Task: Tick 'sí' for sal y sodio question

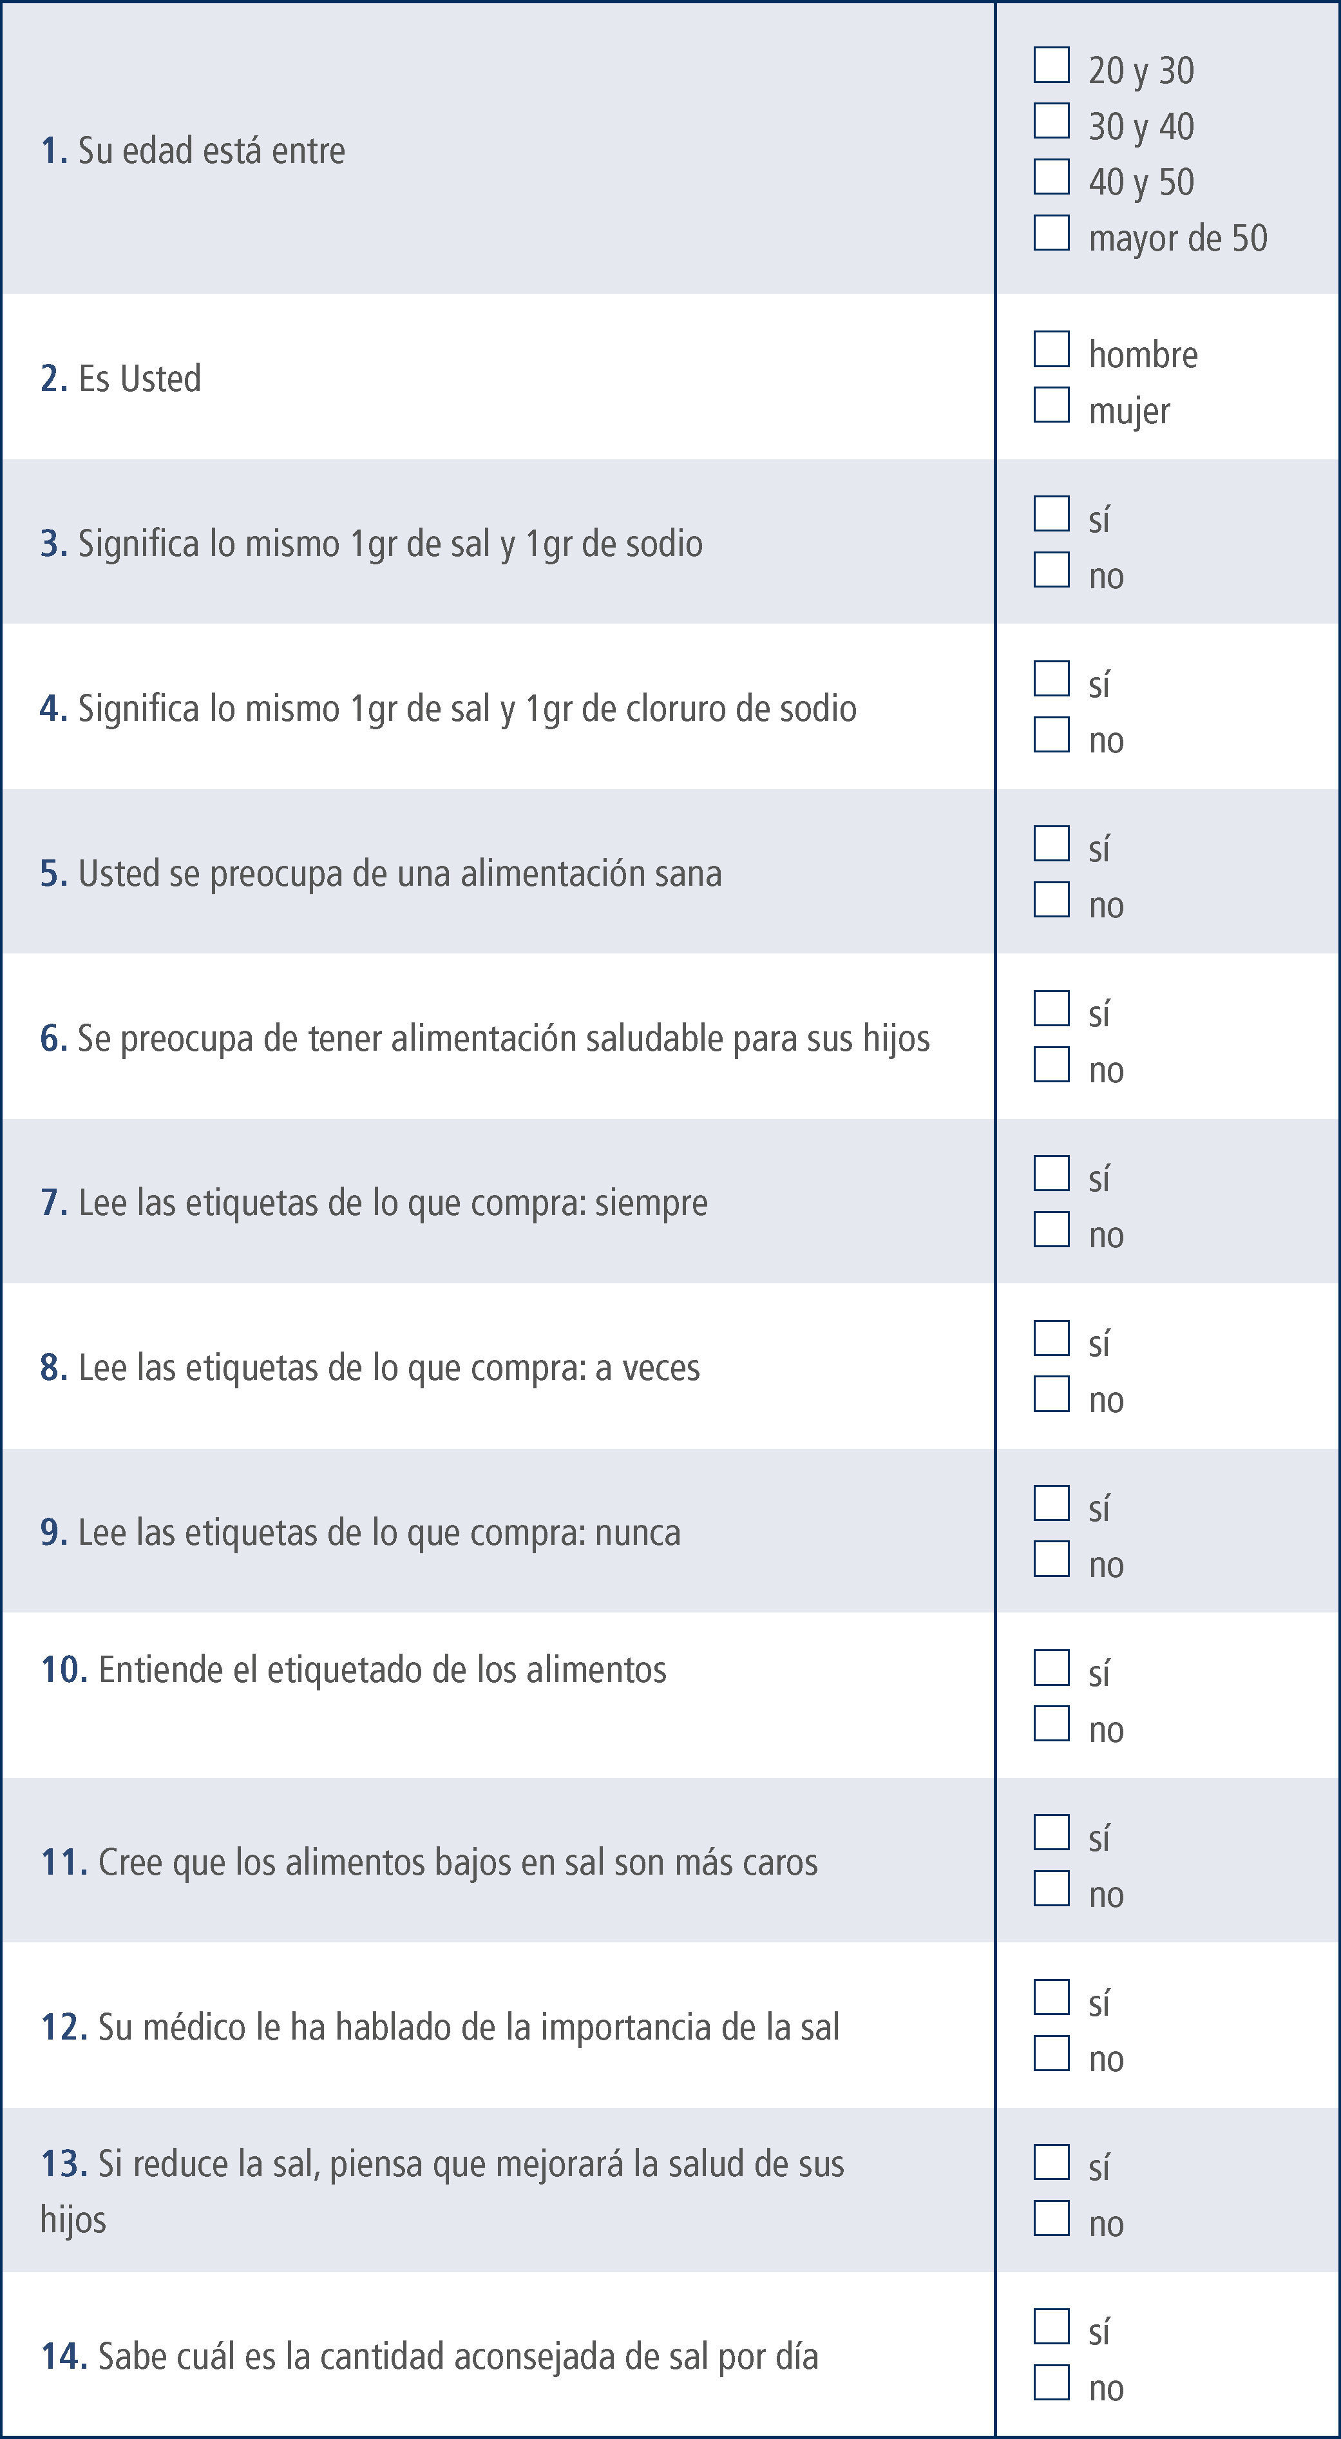Action: (1051, 514)
